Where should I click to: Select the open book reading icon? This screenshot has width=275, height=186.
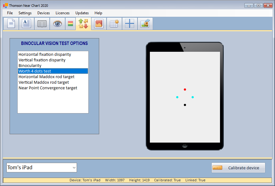pyautogui.click(x=42, y=24)
